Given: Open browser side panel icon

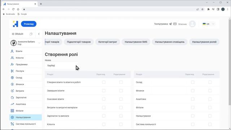Looking at the screenshot, I should tap(218, 9).
